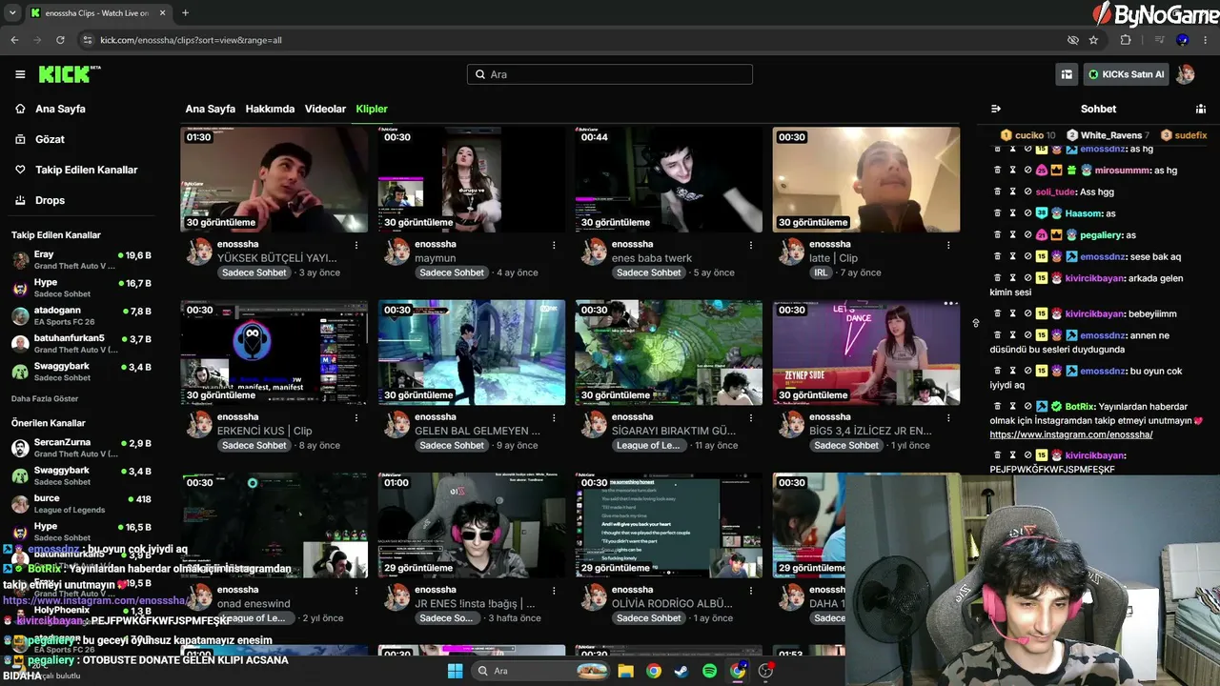Open atadogann channel in sidebar
This screenshot has width=1220, height=686.
pos(81,315)
